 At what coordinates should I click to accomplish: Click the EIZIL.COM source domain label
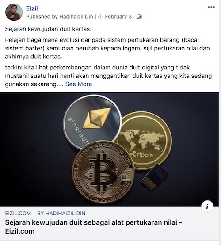(18, 214)
